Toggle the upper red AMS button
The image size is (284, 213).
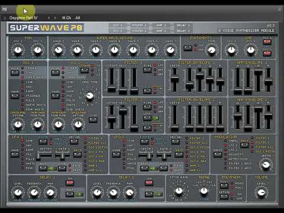pos(267,41)
